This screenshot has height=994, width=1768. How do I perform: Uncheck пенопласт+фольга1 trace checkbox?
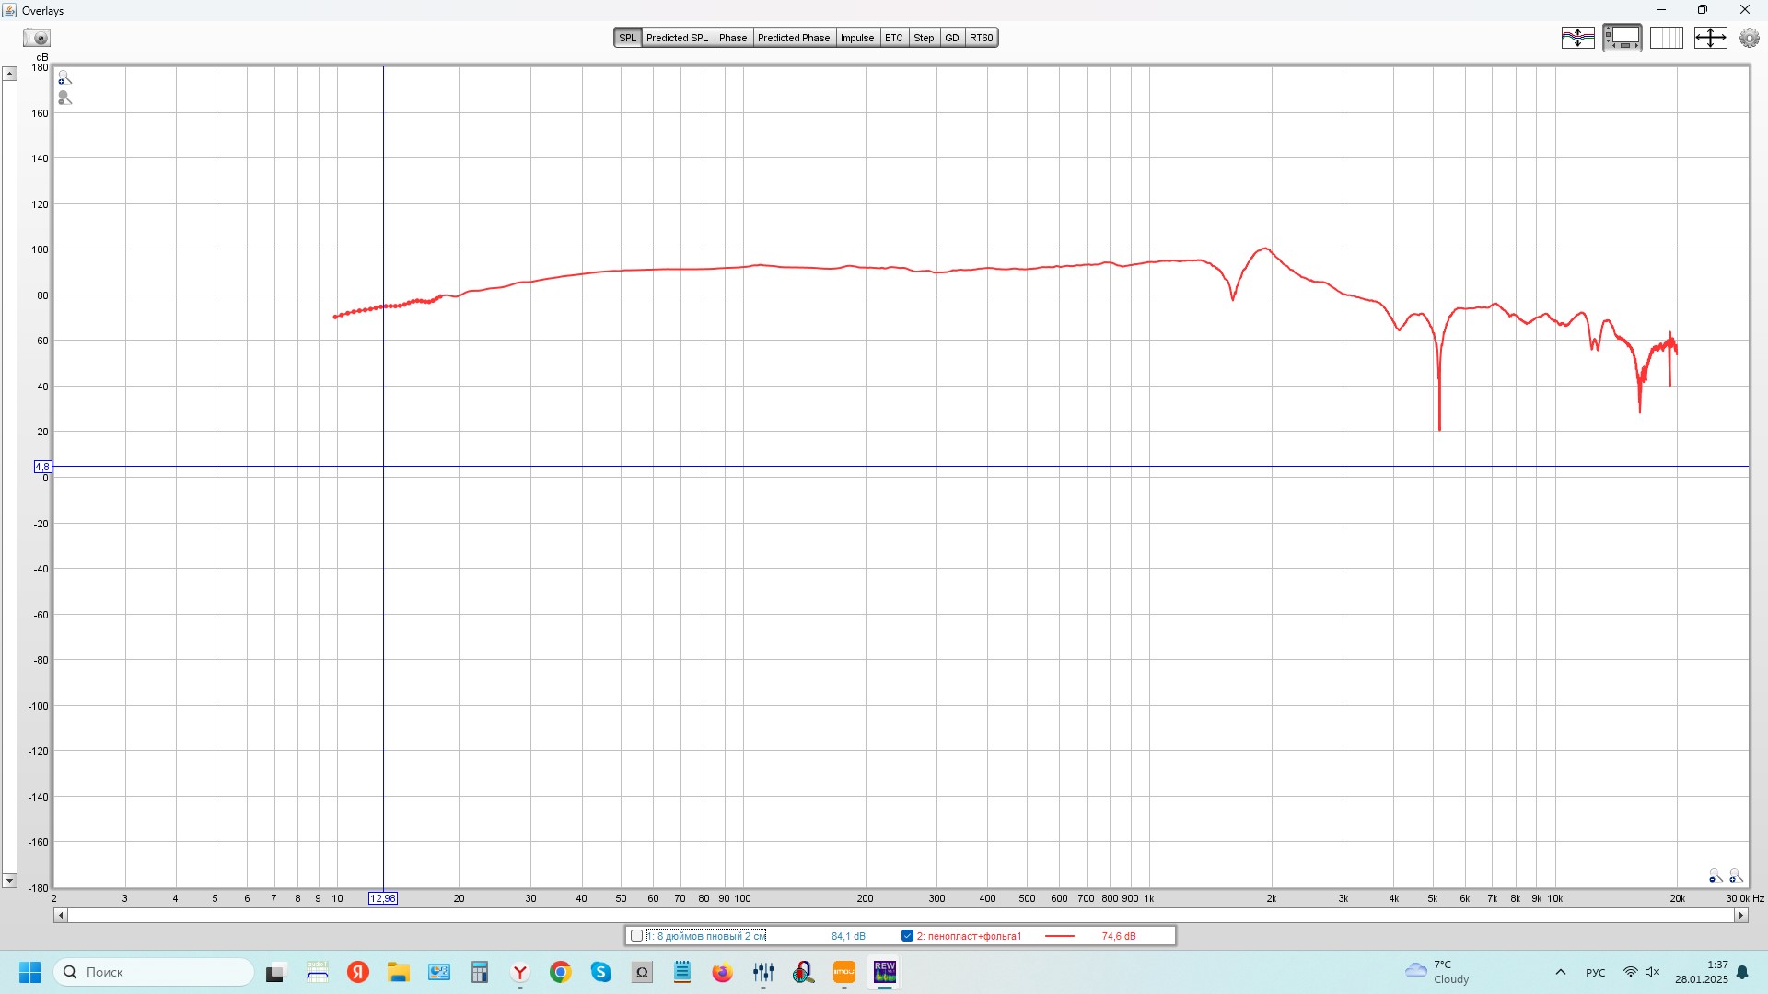(x=907, y=936)
